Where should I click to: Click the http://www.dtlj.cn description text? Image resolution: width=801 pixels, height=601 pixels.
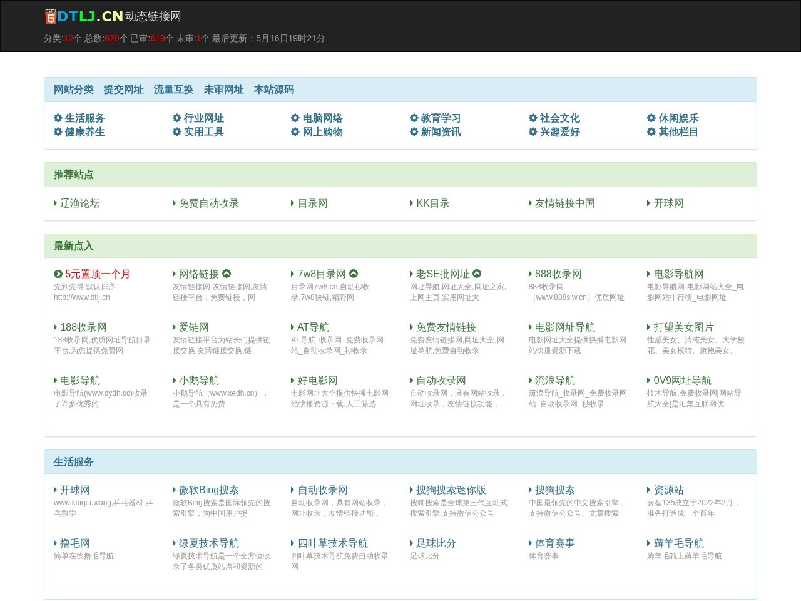82,297
